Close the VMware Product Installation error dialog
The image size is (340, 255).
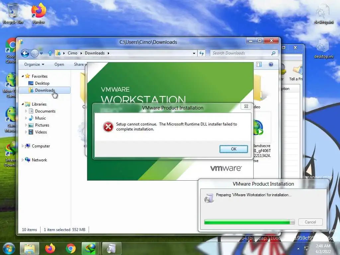[x=246, y=106]
